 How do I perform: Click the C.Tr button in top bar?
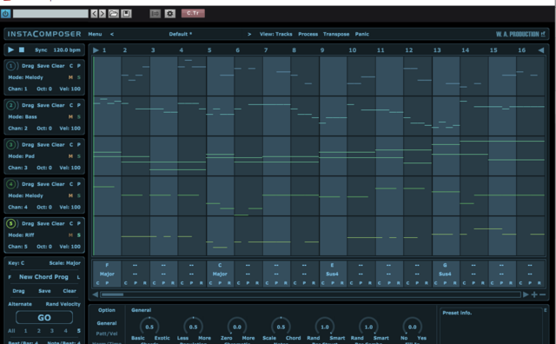[x=193, y=13]
